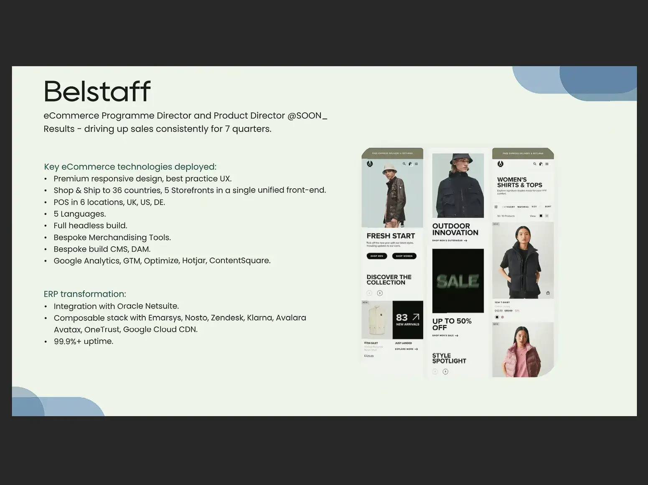Click the £225.00 price under Icon Gilet
Viewport: 648px width, 485px height.
369,356
